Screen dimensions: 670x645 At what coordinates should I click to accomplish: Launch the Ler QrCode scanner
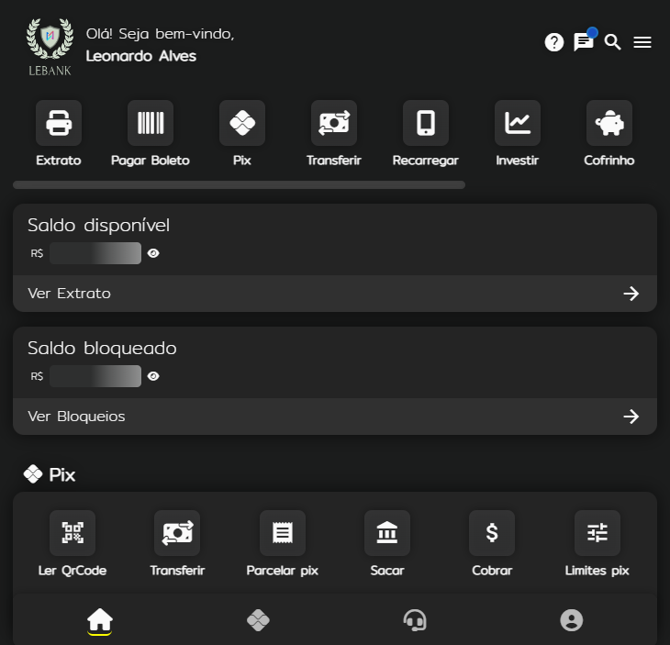coord(73,533)
